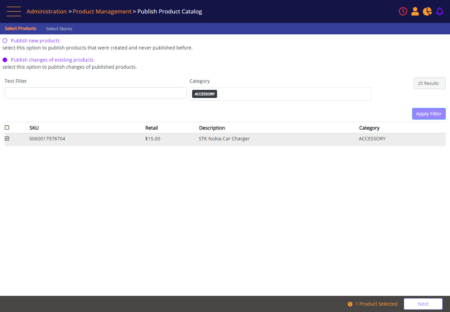This screenshot has width=450, height=312.
Task: Select Publish changes of existing products radio
Action: (x=5, y=60)
